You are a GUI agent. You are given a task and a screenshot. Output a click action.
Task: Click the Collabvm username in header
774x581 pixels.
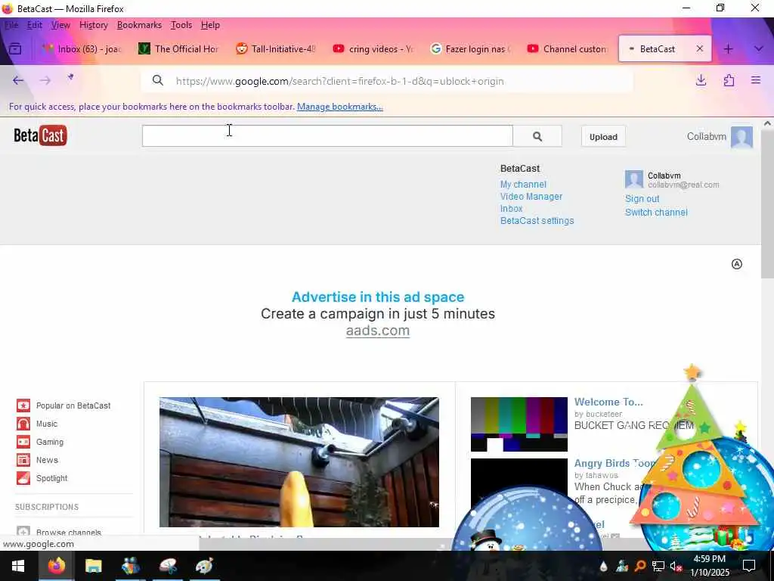pos(707,136)
